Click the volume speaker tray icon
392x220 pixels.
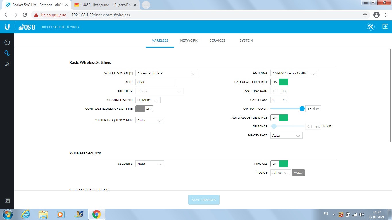coord(361,214)
